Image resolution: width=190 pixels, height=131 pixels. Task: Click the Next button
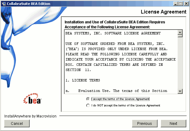pyautogui.click(x=173, y=123)
